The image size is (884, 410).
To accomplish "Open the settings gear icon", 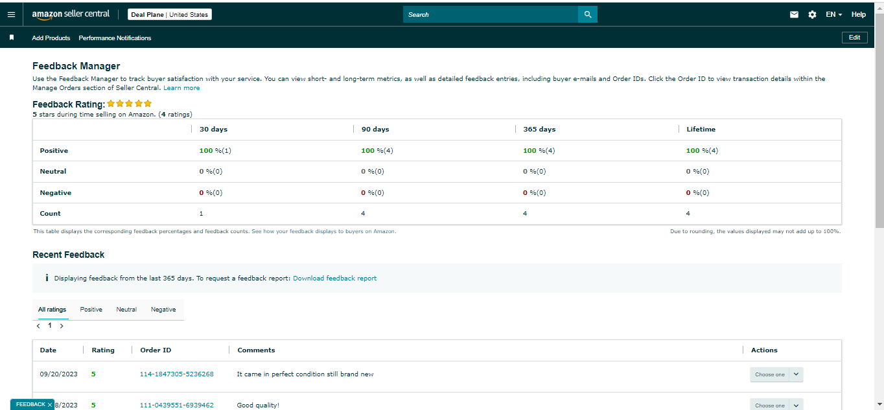I will (x=812, y=14).
